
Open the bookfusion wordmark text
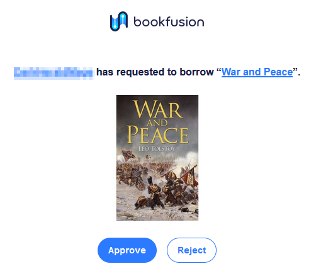(169, 21)
